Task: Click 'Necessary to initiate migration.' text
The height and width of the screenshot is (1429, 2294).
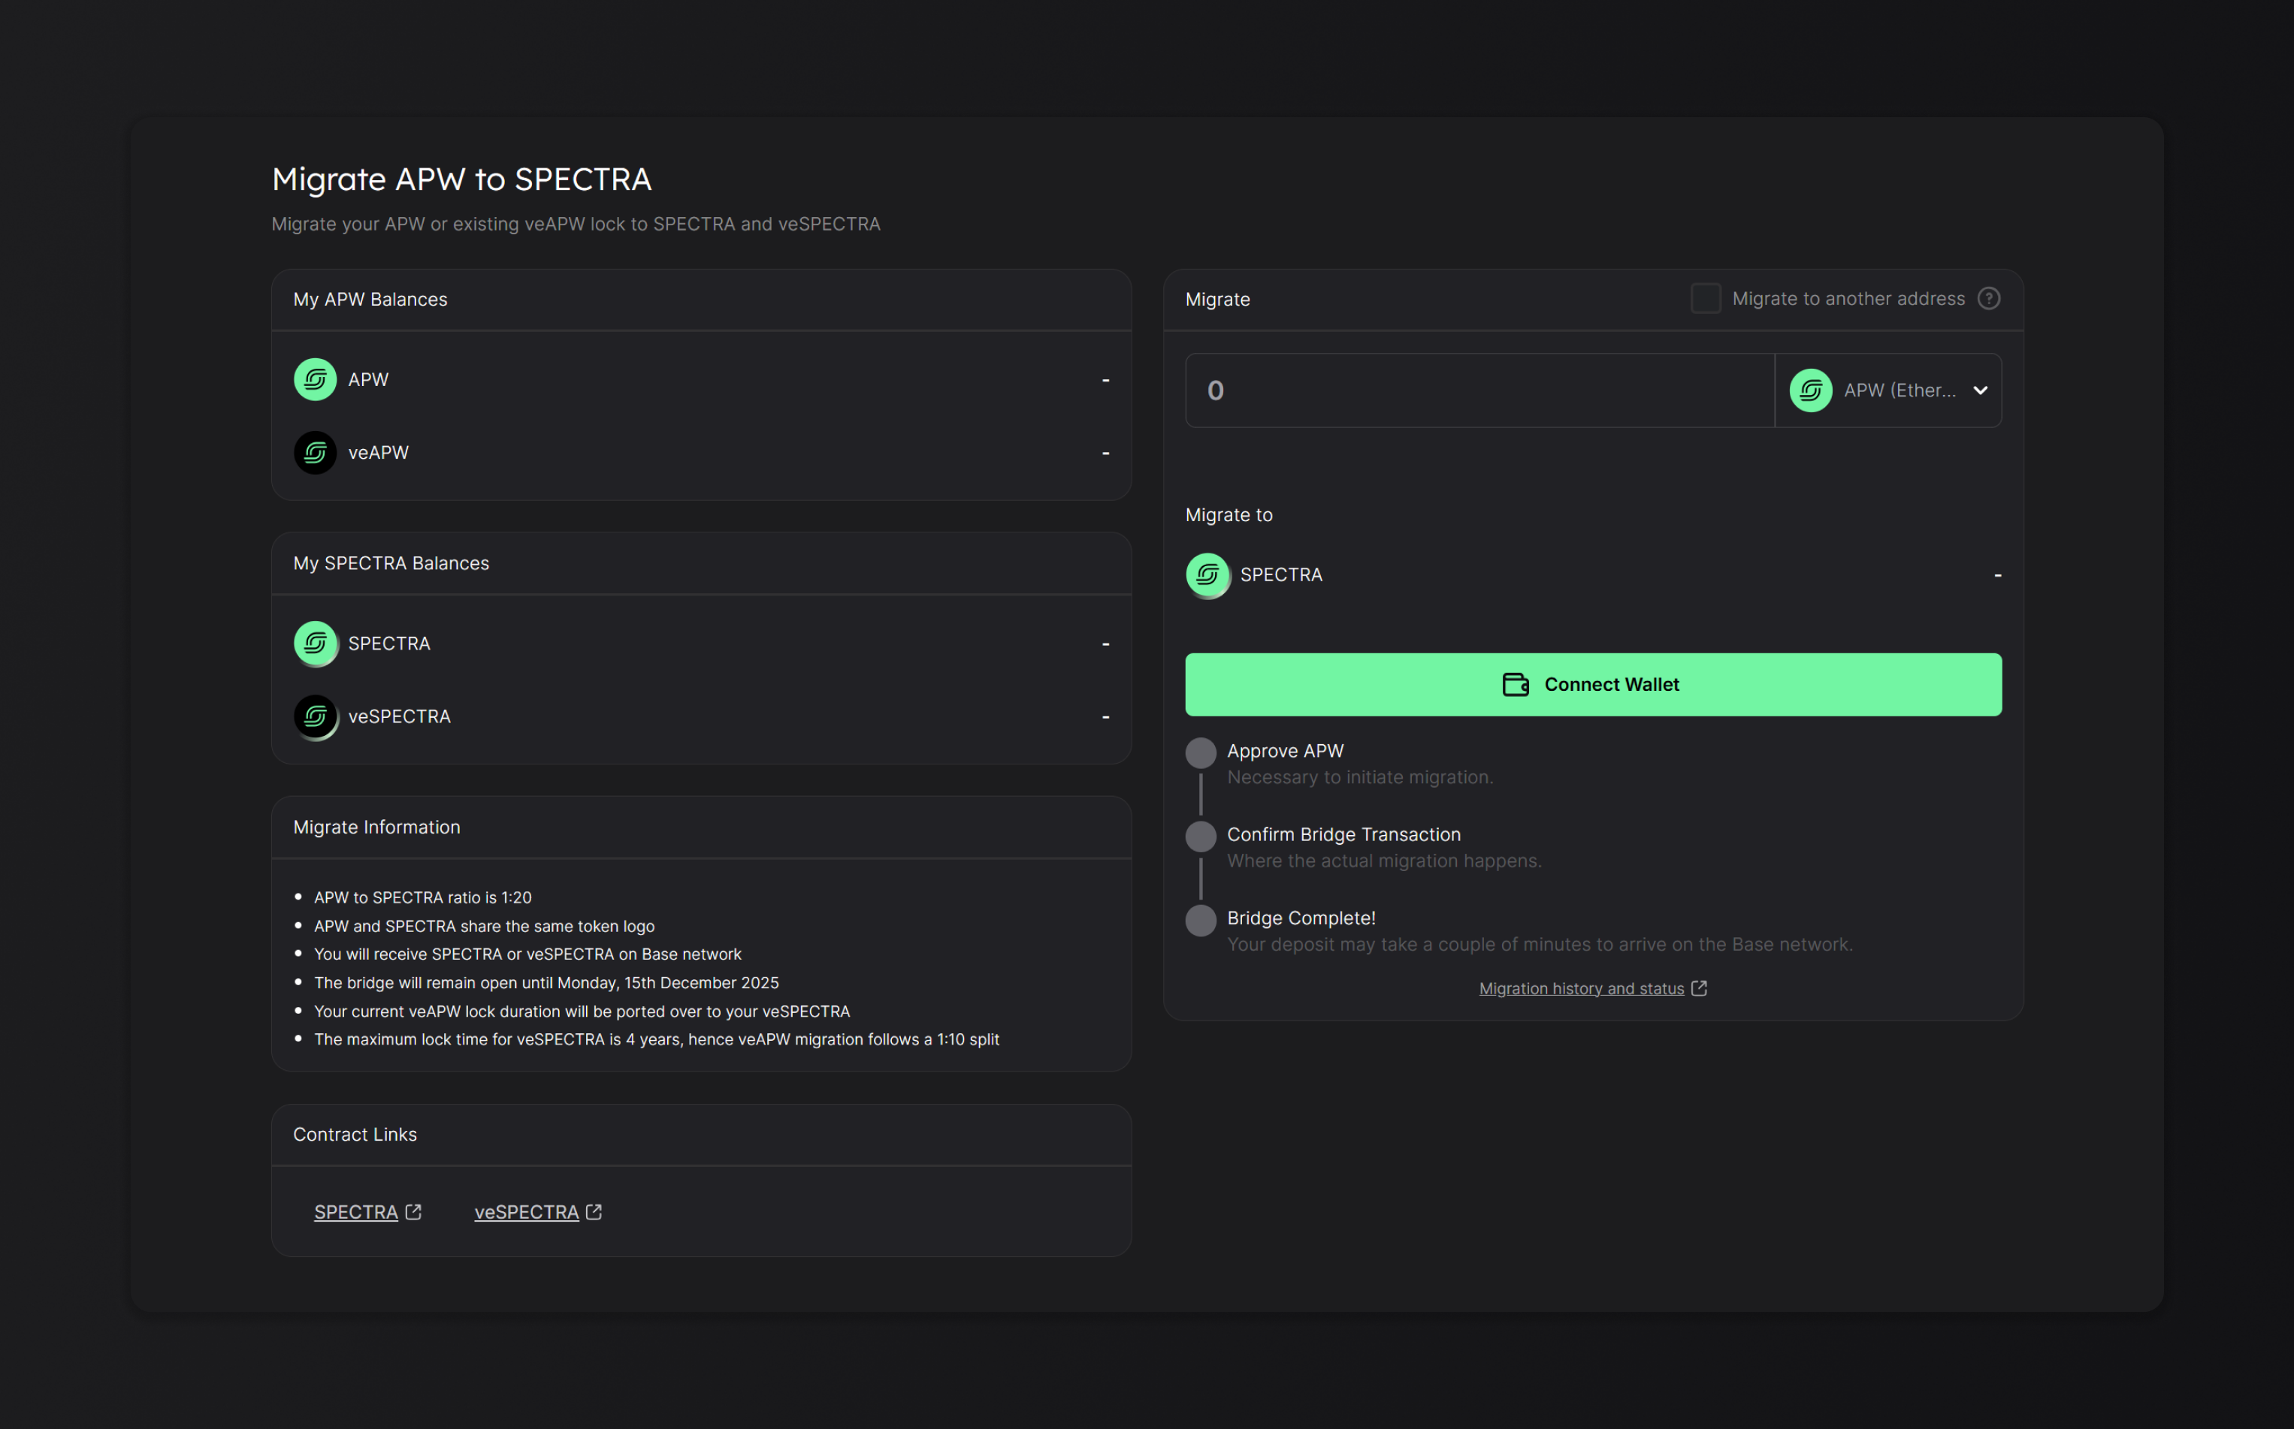Action: pos(1361,777)
